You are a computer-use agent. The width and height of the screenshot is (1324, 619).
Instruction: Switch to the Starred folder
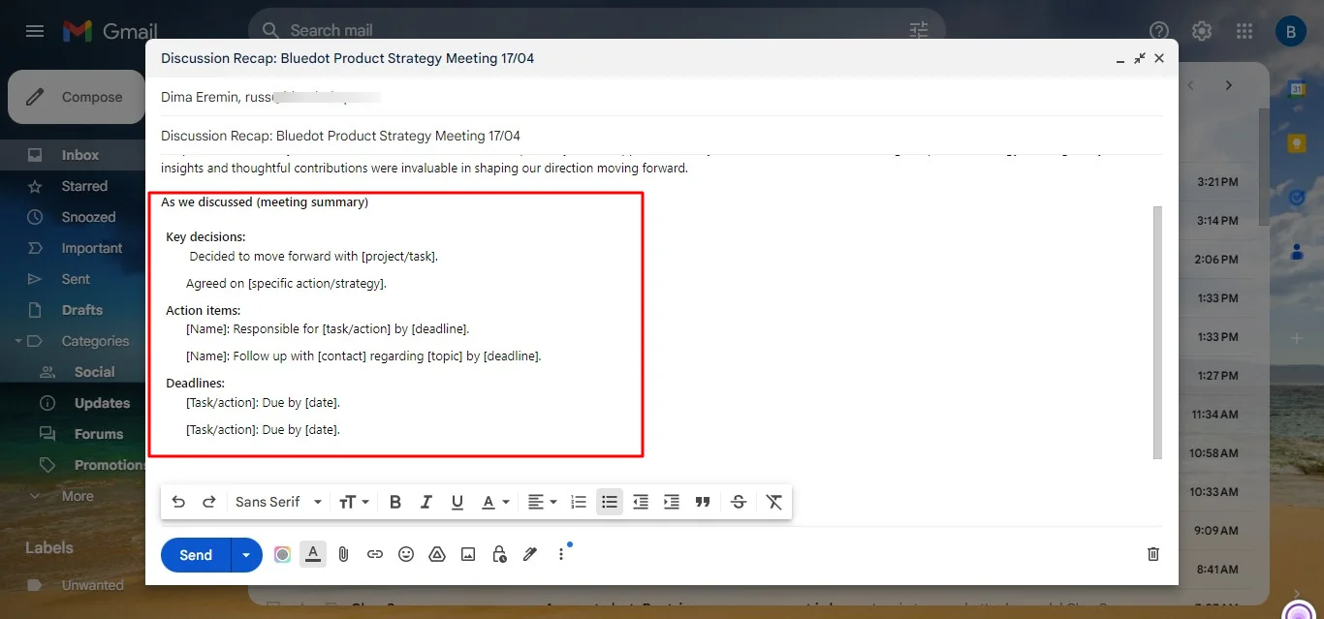pyautogui.click(x=85, y=185)
